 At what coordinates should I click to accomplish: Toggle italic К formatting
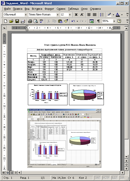pos(82,15)
